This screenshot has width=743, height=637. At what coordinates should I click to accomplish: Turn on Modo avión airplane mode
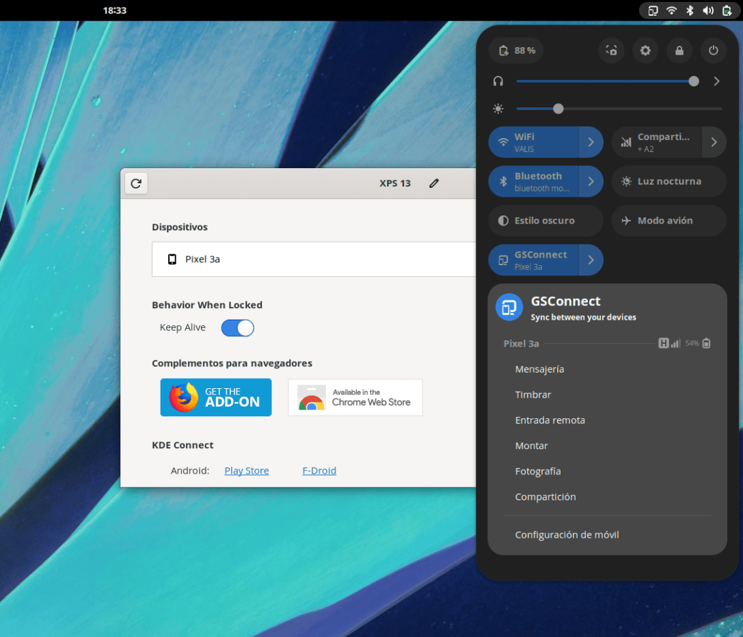tap(668, 221)
